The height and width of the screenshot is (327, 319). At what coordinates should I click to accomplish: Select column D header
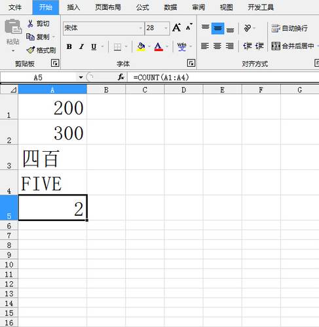tap(183, 90)
